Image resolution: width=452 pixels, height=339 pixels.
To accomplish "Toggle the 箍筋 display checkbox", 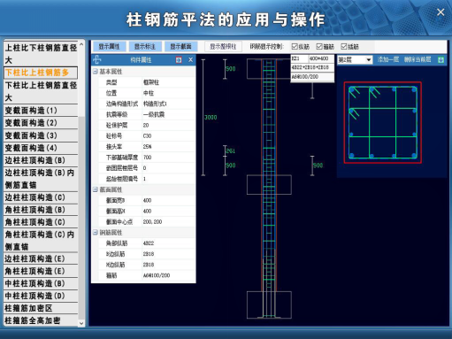I will click(x=319, y=46).
